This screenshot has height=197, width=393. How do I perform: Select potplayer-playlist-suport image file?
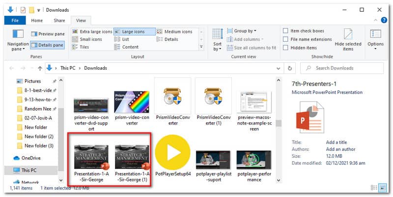(214, 160)
